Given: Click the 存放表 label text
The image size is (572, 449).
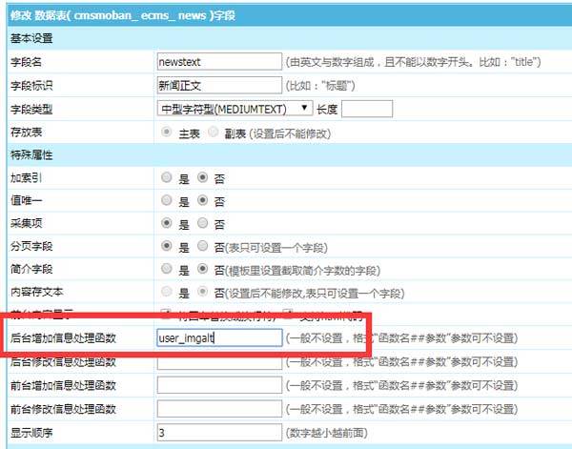Looking at the screenshot, I should [27, 133].
